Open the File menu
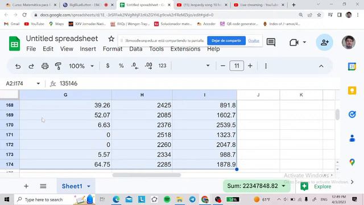 (x=31, y=49)
